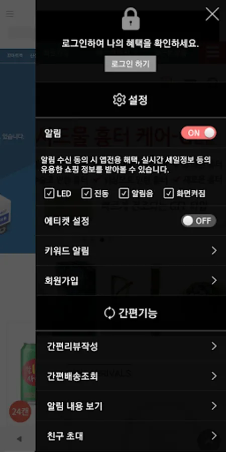226x452 pixels.
Task: Open 간편리뷰작성 via its chevron
Action: 214,346
